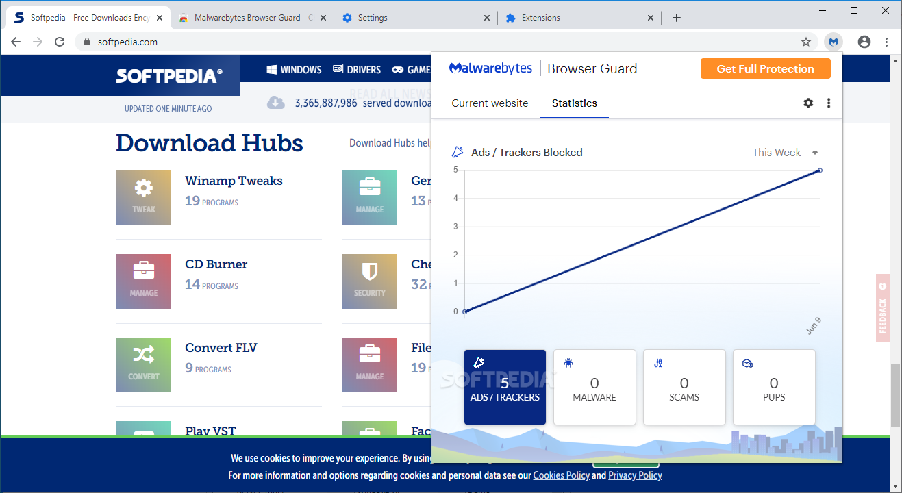The height and width of the screenshot is (493, 902).
Task: Click the cloud download counter icon
Action: (x=275, y=103)
